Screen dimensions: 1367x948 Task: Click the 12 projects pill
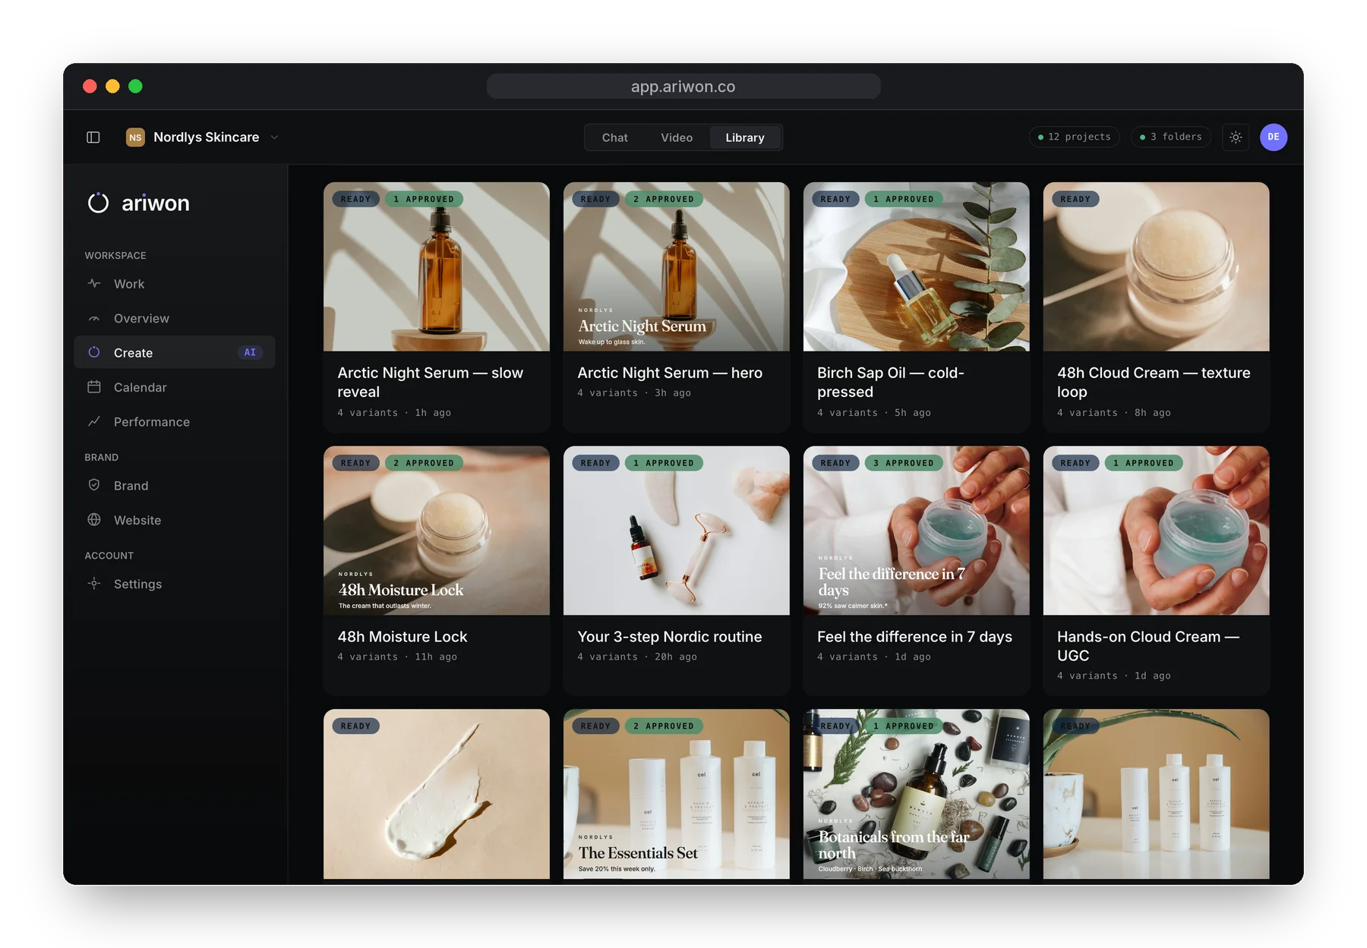pyautogui.click(x=1074, y=137)
